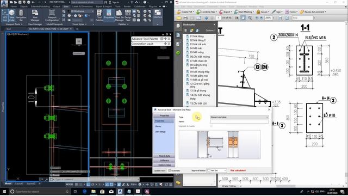The height and width of the screenshot is (196, 348).
Task: Switch to the Export & Import ribbon tab
Action: pyautogui.click(x=104, y=7)
